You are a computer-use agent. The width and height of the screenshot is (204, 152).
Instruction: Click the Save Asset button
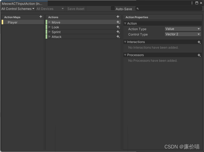click(x=76, y=9)
